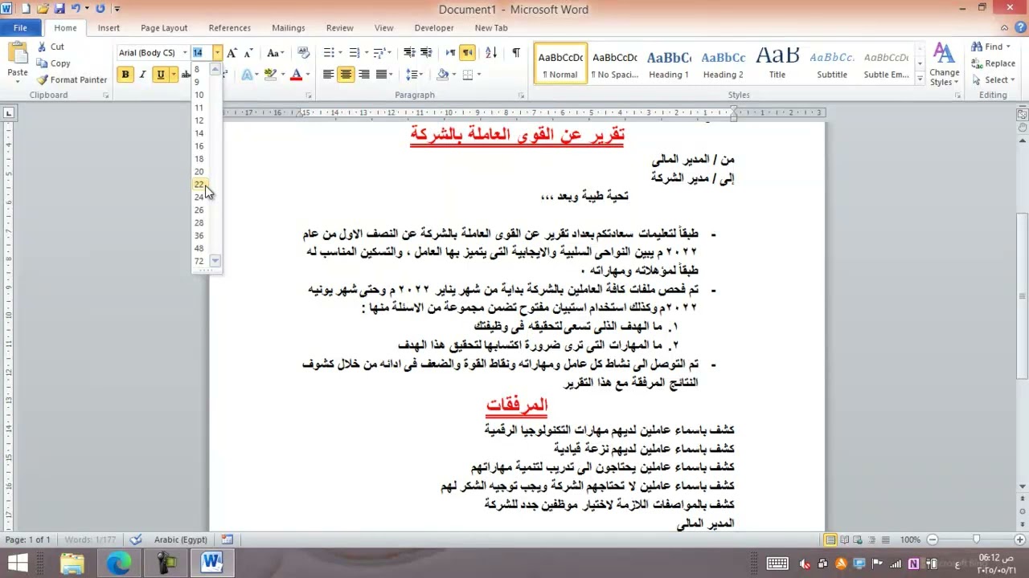
Task: Switch to Full Screen Reading view icon
Action: pyautogui.click(x=845, y=539)
